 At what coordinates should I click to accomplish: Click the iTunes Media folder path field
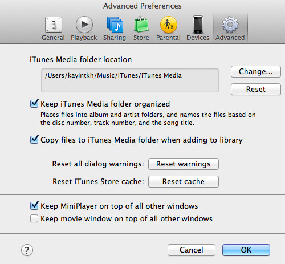130,80
